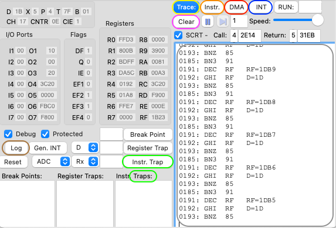The width and height of the screenshot is (336, 228).
Task: Click the Instr. Traps list box
Action: click(x=144, y=204)
